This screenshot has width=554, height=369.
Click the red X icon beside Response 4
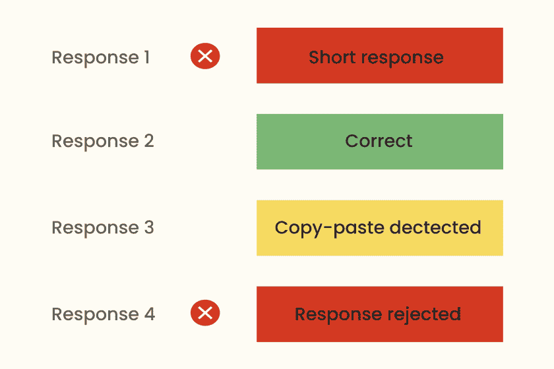click(205, 314)
